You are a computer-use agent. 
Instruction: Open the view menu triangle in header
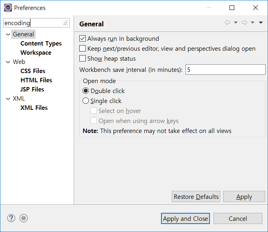(x=261, y=22)
